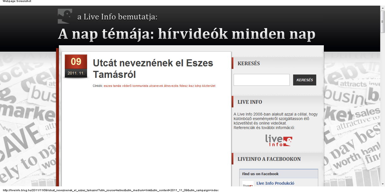Screen dimensions: 385x192
Task: Open the 'átnevezés' tag
Action: pos(171,86)
